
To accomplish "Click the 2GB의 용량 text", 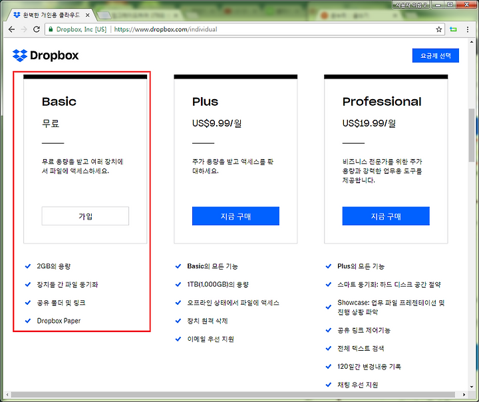I will (54, 266).
